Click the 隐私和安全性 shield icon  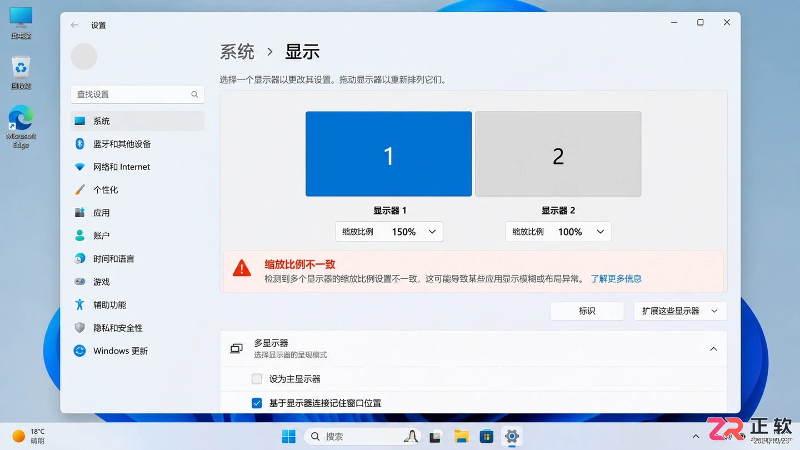[79, 328]
